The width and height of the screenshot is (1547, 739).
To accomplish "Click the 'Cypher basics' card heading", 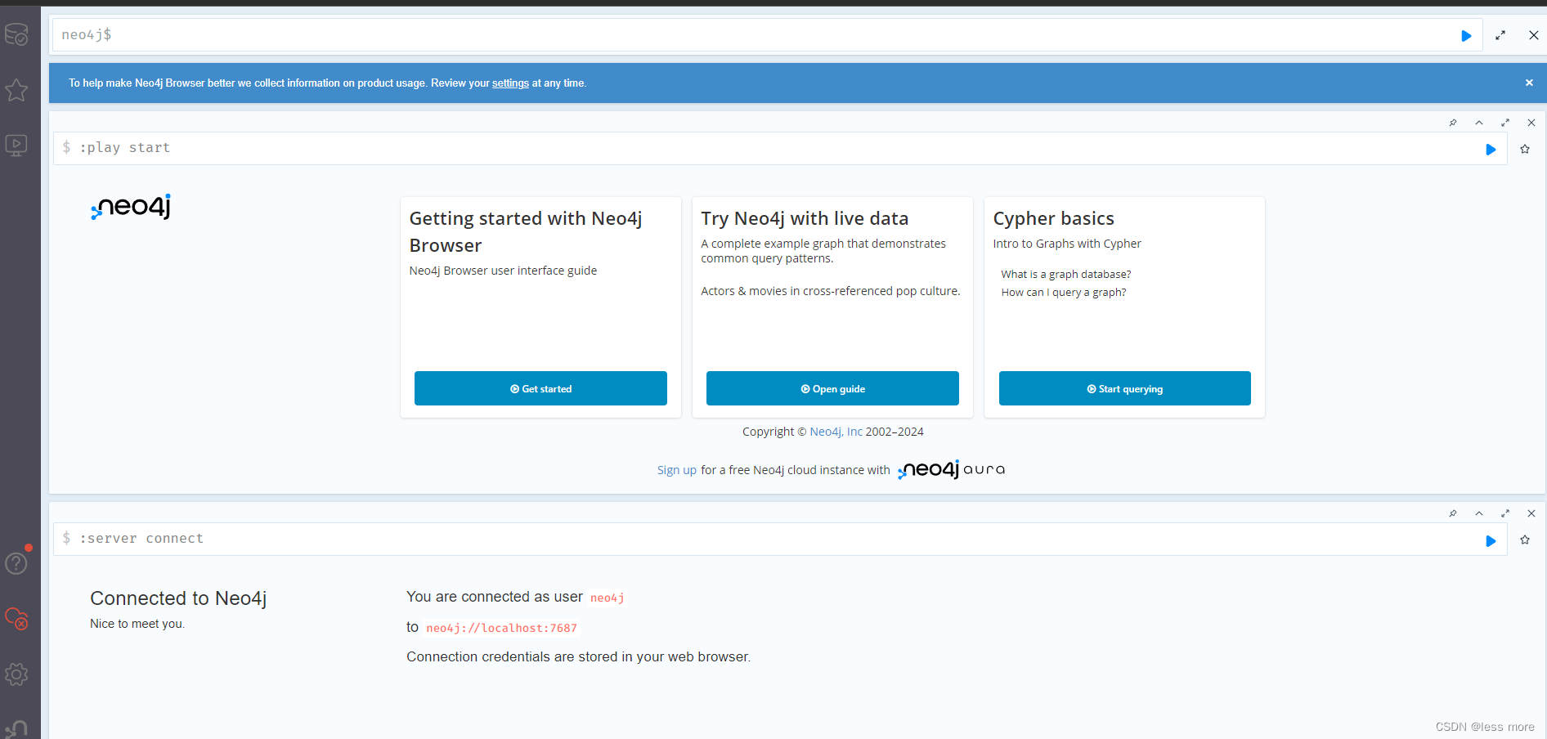I will tap(1053, 218).
